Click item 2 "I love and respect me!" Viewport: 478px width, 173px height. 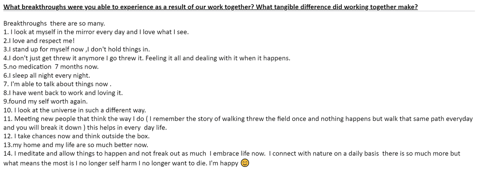pos(39,41)
